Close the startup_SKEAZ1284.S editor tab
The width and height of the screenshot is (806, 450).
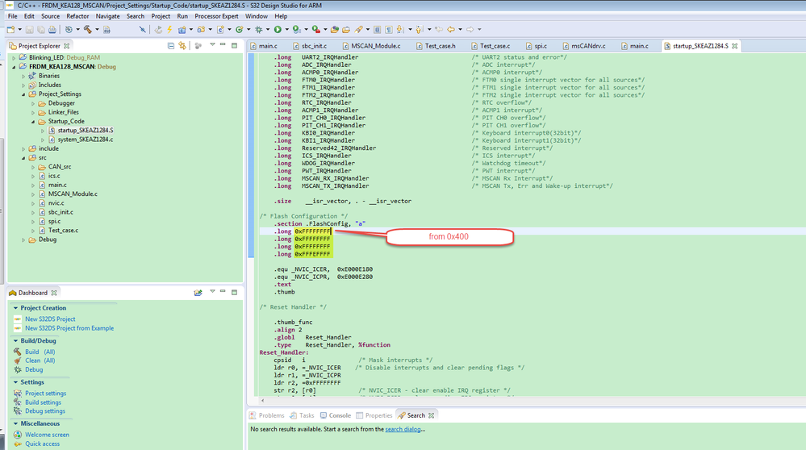(735, 46)
